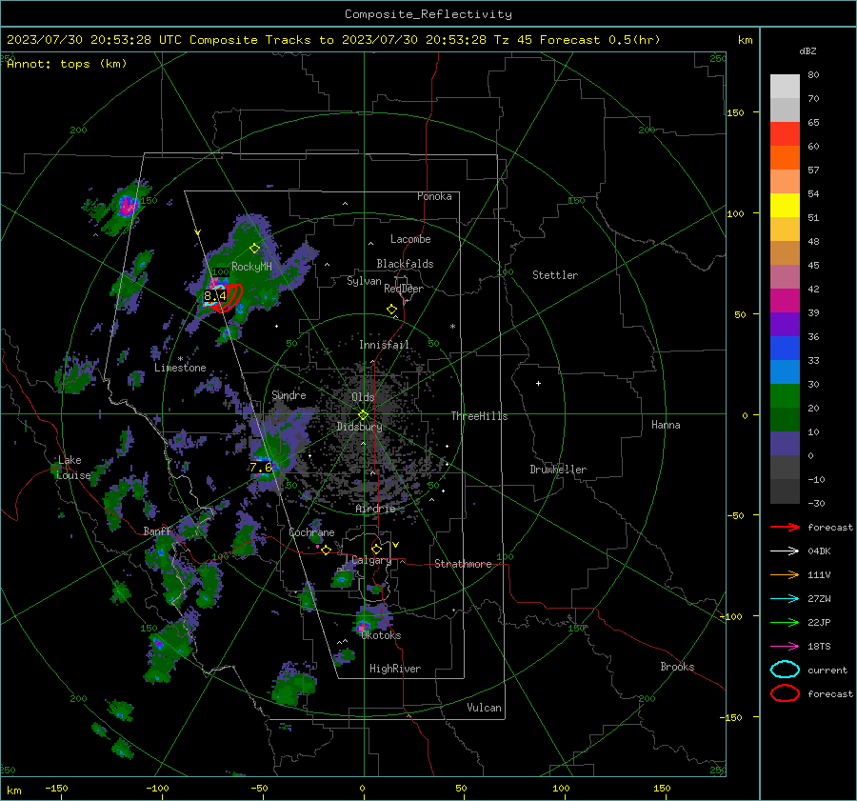The width and height of the screenshot is (857, 801).
Task: Click the white plus marker west of Hanna
Action: coord(538,383)
